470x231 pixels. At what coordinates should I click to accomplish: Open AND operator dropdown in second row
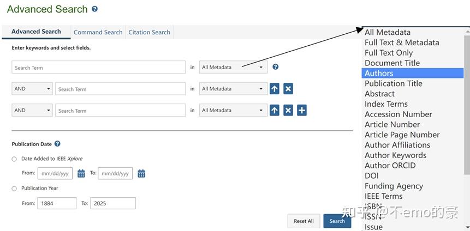pos(32,89)
